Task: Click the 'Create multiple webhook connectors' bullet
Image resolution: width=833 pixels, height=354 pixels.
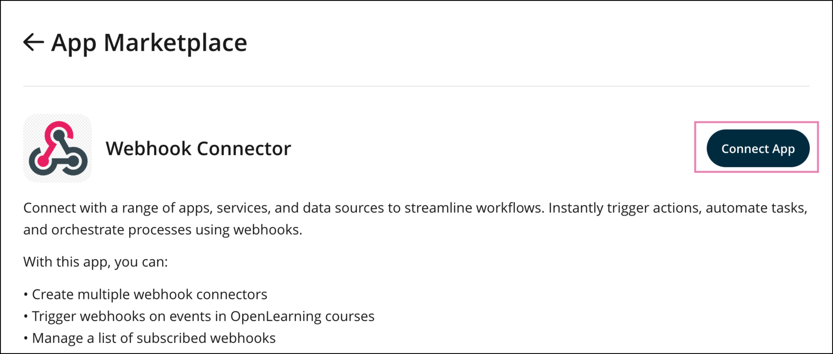Action: 149,294
